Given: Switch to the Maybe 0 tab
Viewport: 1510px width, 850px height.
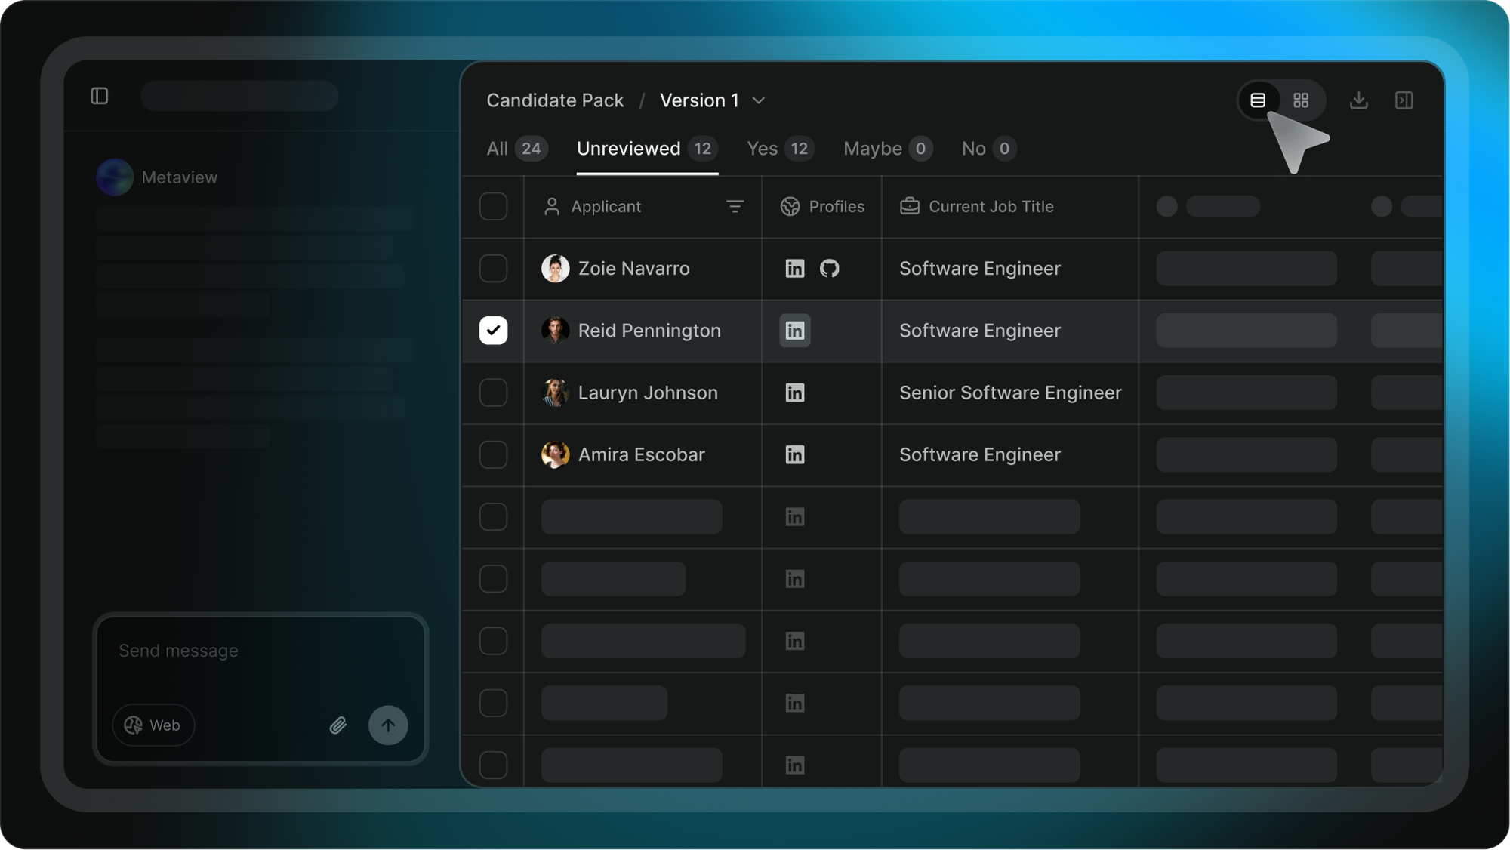Looking at the screenshot, I should tap(888, 149).
